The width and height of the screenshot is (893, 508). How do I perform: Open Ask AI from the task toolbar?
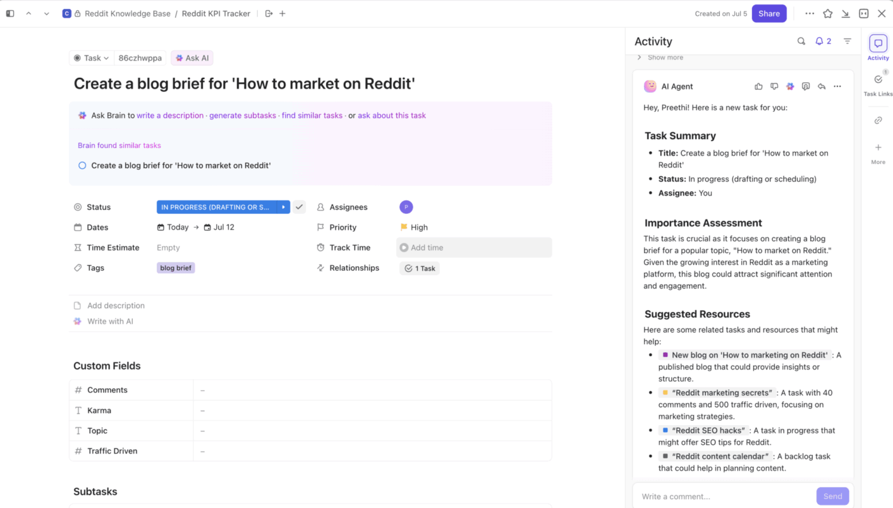(x=191, y=57)
